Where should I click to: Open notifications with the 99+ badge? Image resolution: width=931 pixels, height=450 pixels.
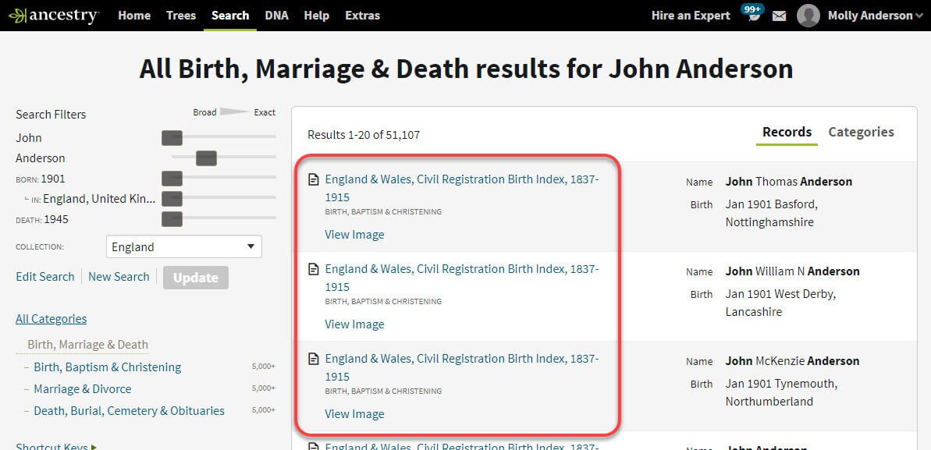754,12
